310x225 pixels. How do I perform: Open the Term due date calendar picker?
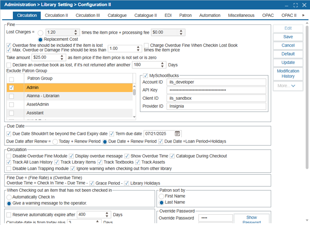tap(177, 134)
